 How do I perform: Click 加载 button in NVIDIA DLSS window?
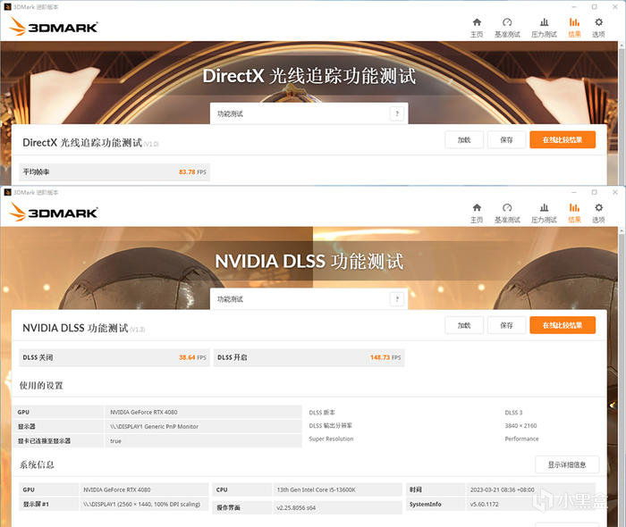click(464, 325)
